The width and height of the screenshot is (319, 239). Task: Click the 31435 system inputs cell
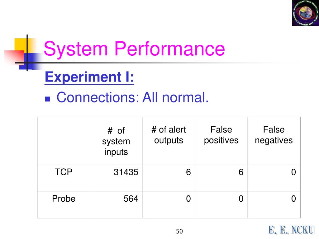[126, 172]
